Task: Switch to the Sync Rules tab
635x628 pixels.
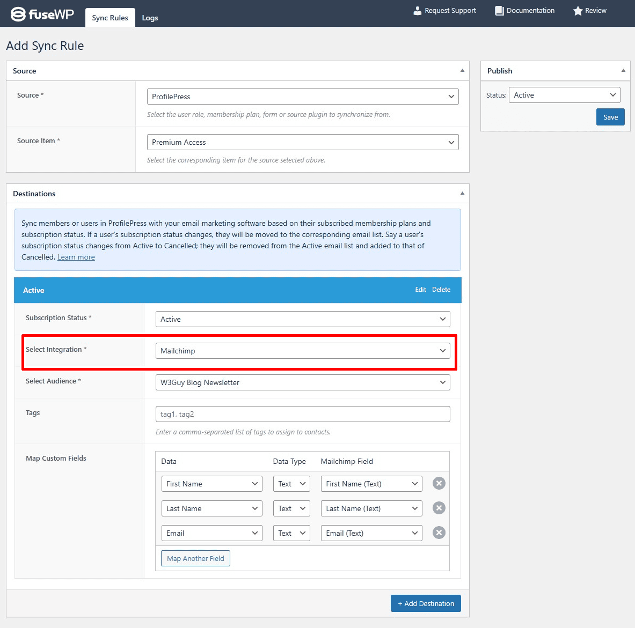Action: coord(110,18)
